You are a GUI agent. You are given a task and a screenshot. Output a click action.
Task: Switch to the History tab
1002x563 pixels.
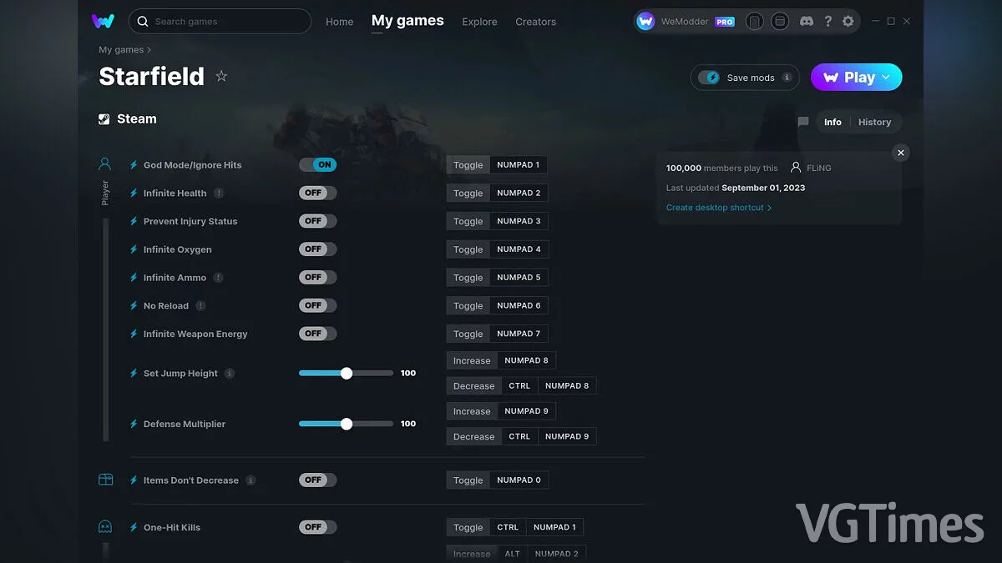click(874, 122)
